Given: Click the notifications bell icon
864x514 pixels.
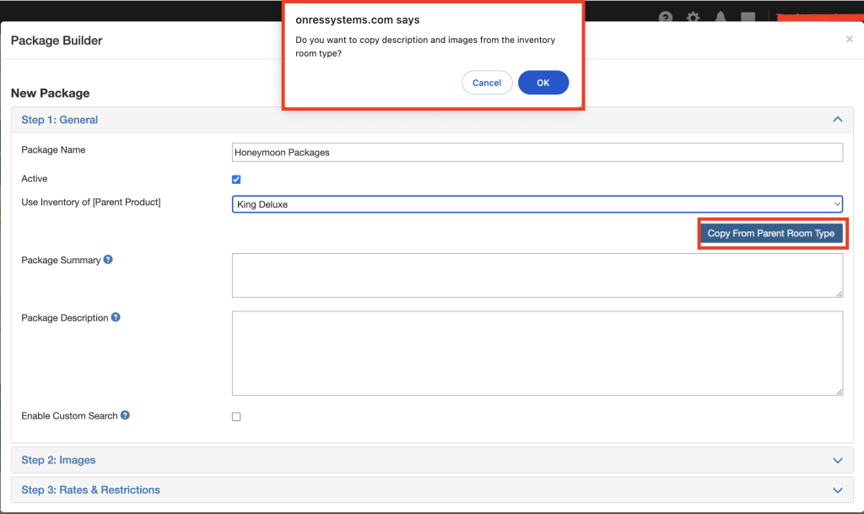Looking at the screenshot, I should tap(720, 18).
